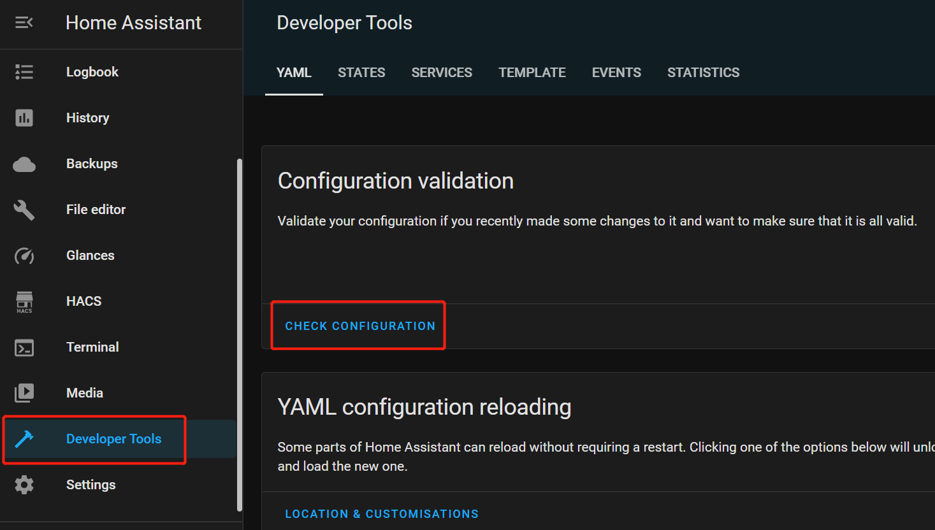935x530 pixels.
Task: Click the Media play icon
Action: pyautogui.click(x=24, y=393)
